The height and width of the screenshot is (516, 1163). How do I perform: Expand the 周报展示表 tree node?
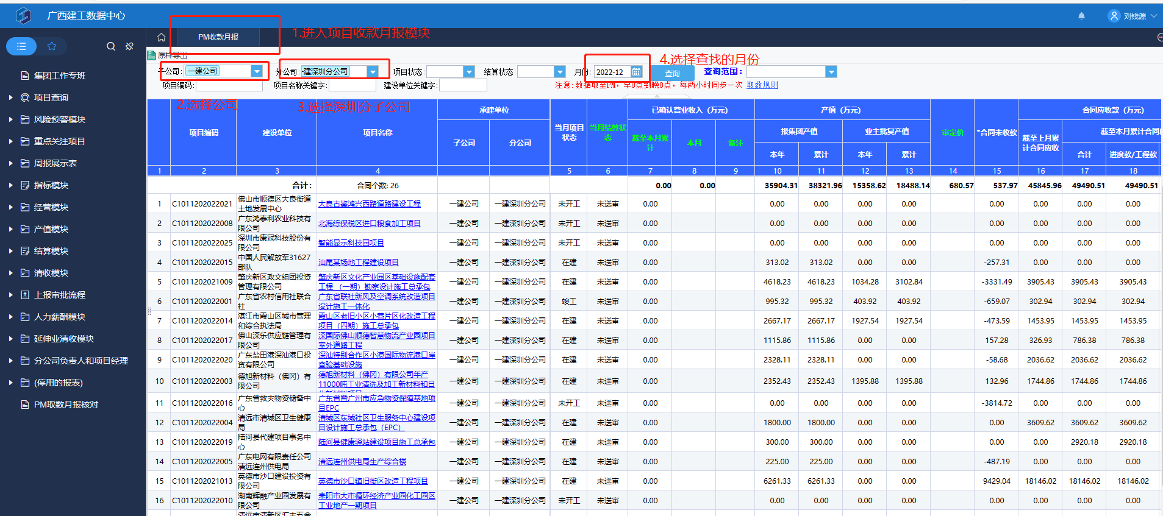[x=10, y=163]
